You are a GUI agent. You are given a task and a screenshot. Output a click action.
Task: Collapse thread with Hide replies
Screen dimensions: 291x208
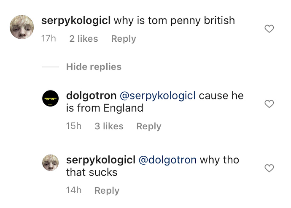[x=94, y=67]
